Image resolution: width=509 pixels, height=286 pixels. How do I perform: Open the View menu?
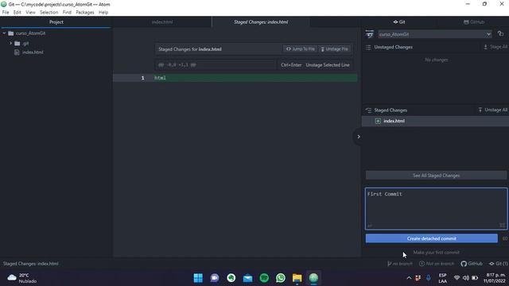(30, 13)
